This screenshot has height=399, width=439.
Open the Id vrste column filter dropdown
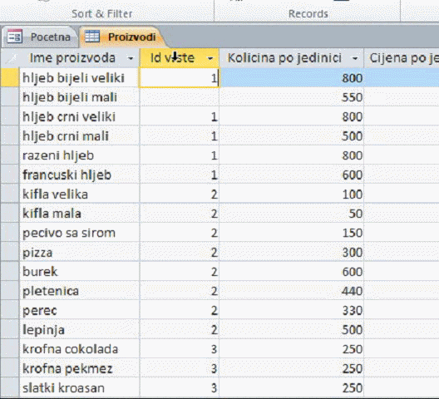pos(210,58)
